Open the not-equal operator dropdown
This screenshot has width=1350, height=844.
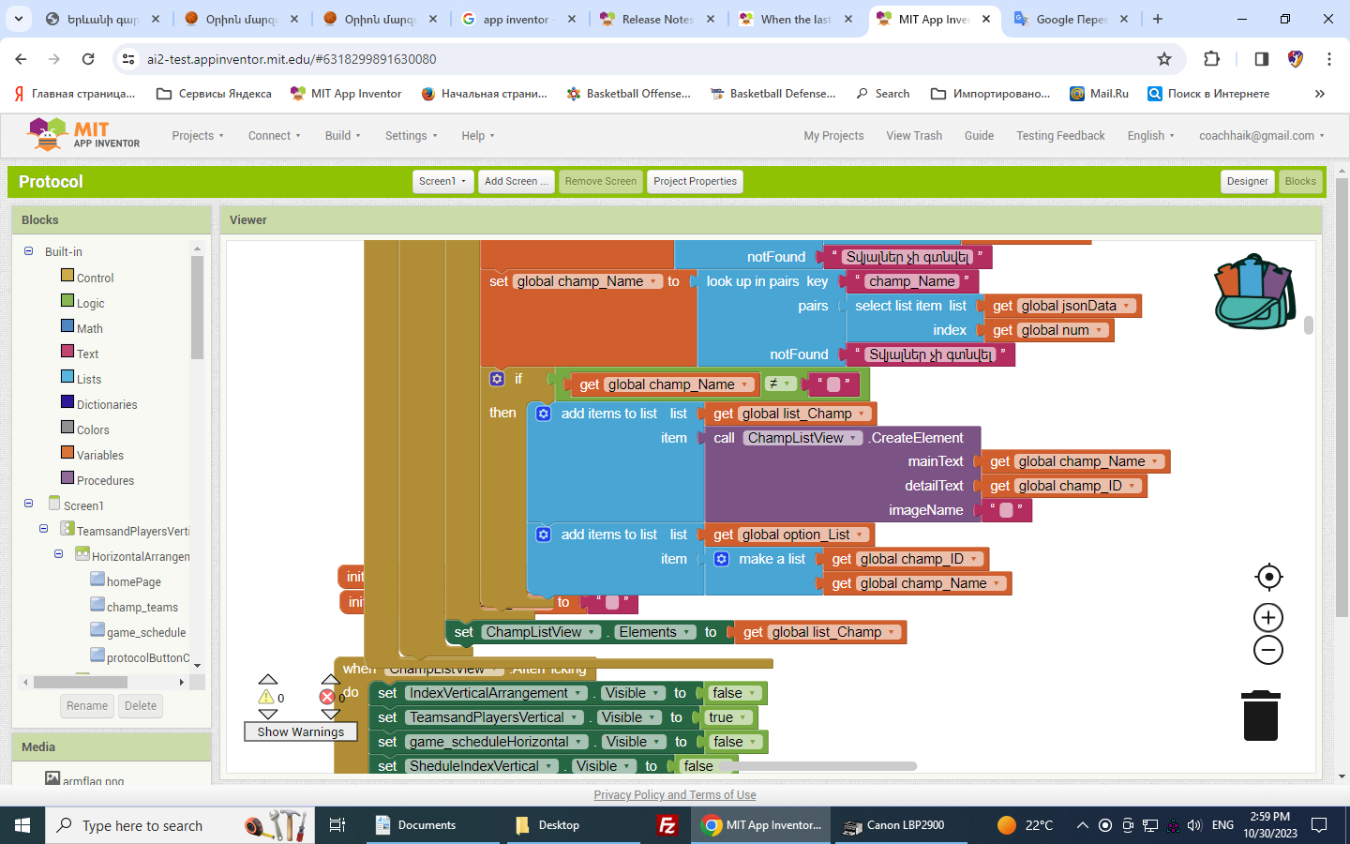[780, 384]
